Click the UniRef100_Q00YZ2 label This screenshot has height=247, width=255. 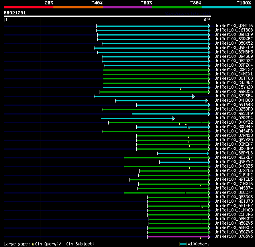[x=233, y=123]
